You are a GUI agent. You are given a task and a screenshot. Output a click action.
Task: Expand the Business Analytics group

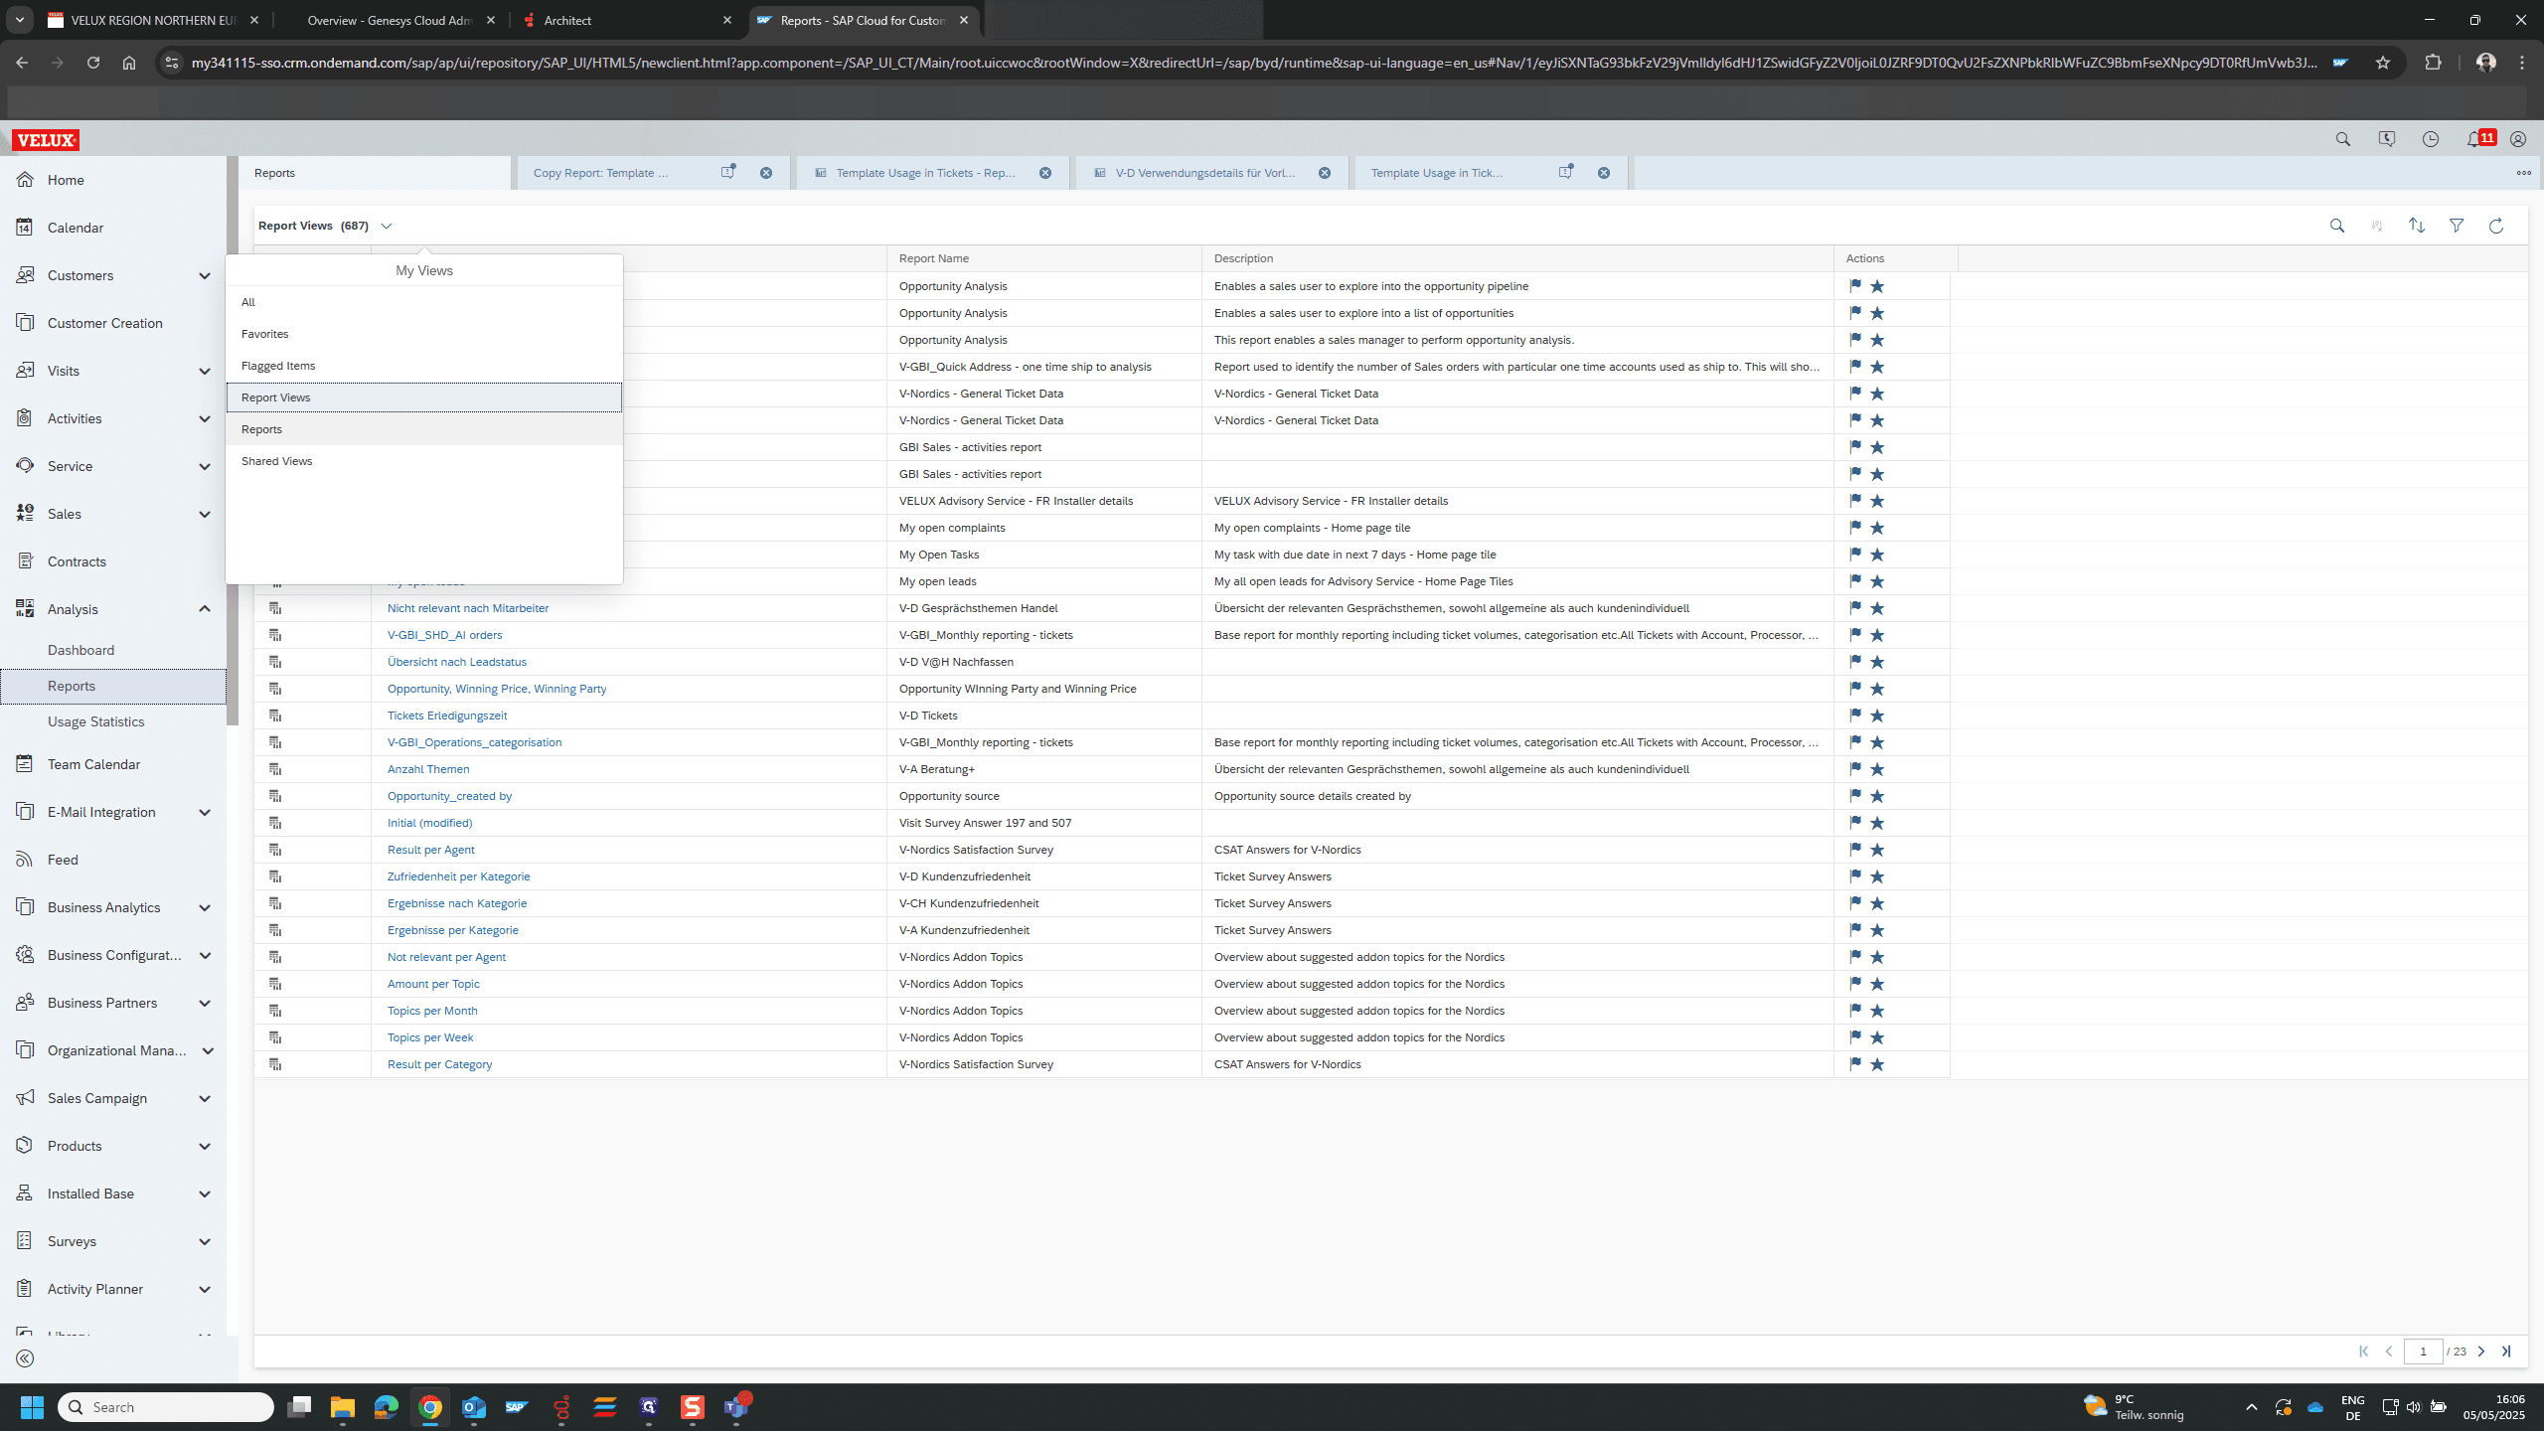205,908
